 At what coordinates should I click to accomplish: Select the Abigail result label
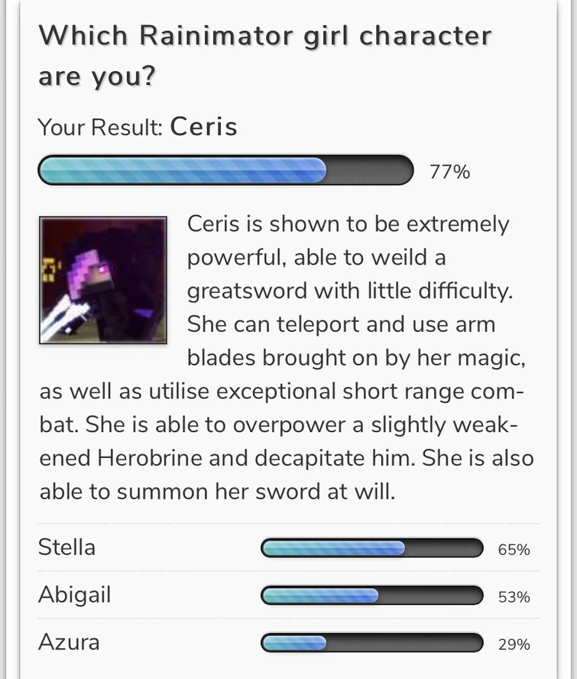[75, 595]
